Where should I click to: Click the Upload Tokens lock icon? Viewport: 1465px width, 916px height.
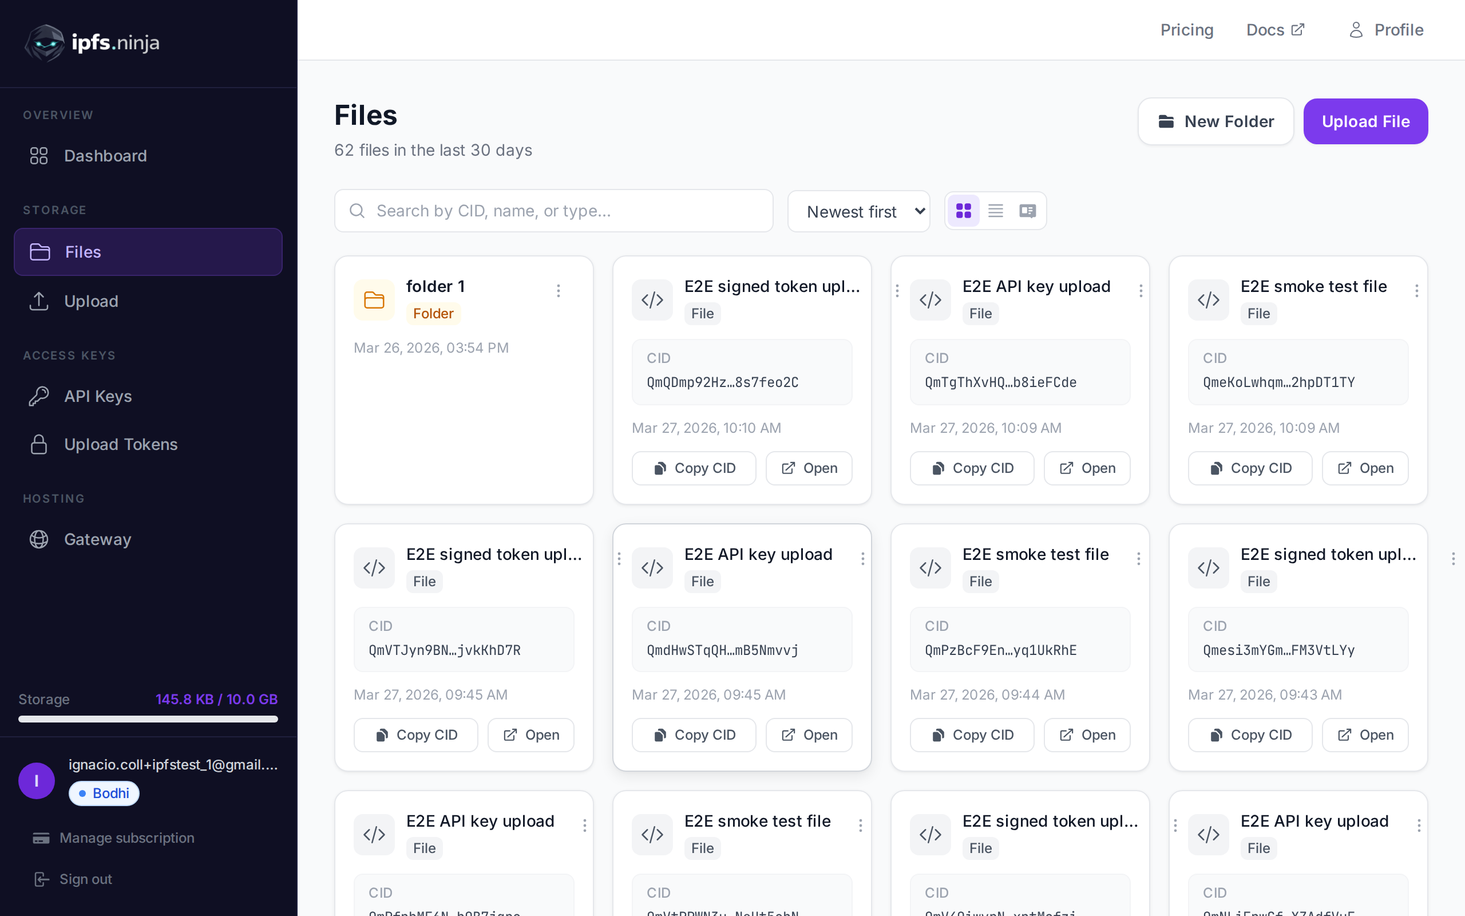tap(39, 444)
